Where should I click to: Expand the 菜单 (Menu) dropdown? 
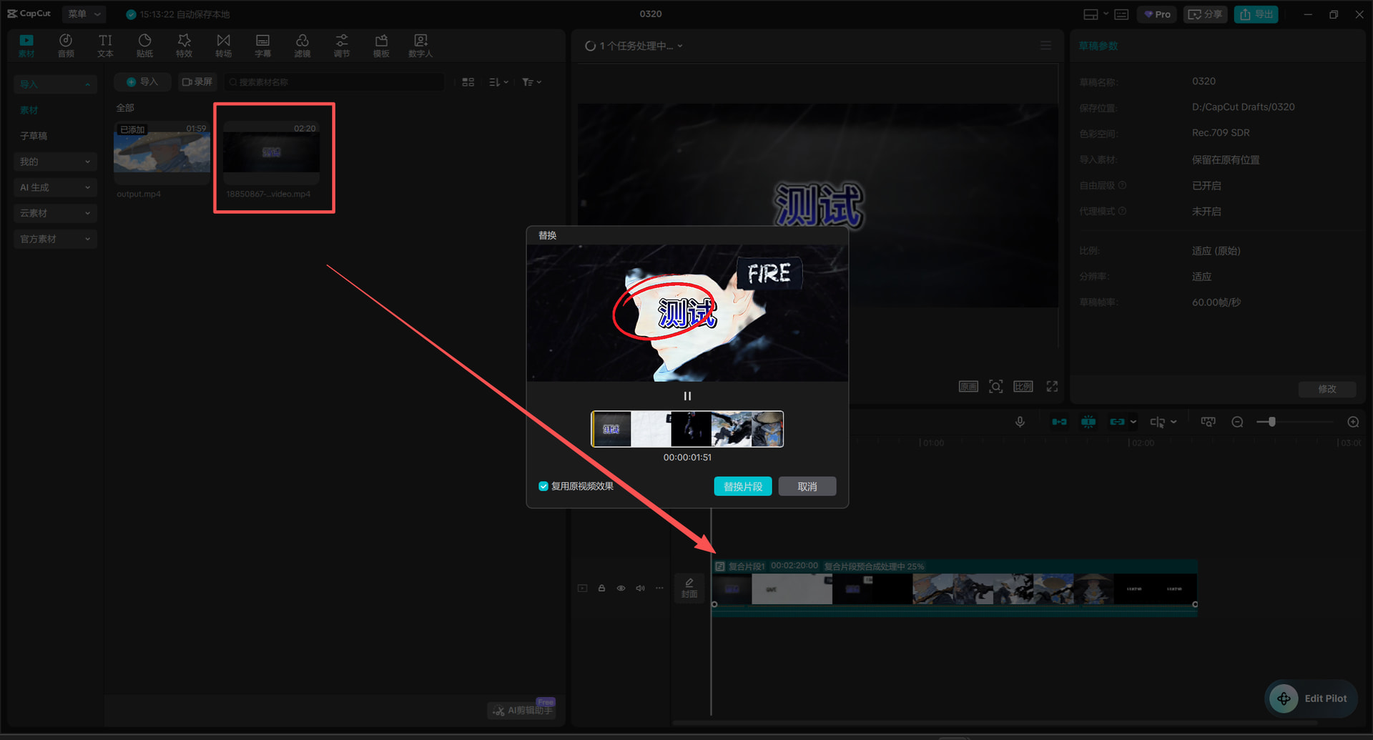click(84, 14)
